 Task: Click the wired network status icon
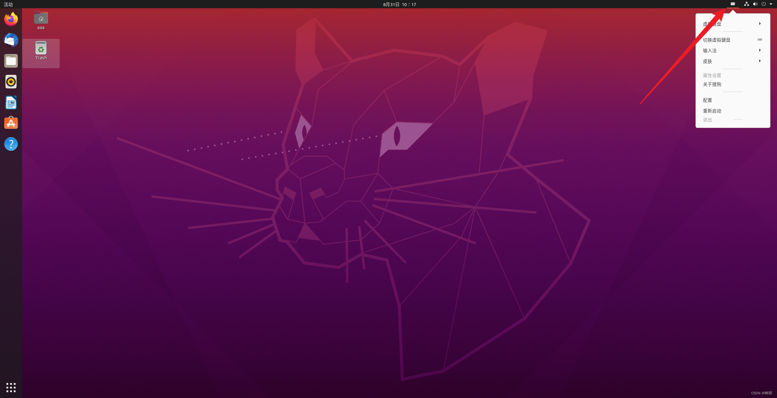[746, 4]
